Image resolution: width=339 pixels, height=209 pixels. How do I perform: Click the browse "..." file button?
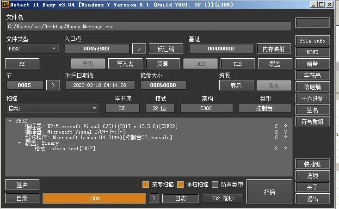point(313,23)
